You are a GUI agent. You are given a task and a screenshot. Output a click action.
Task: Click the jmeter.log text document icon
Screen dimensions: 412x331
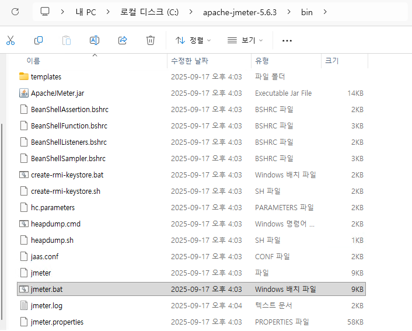pyautogui.click(x=24, y=305)
